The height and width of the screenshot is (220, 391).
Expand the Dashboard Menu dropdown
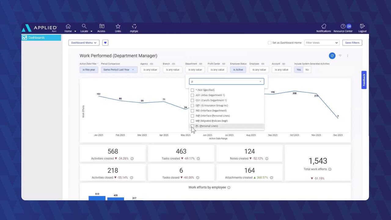click(x=84, y=43)
